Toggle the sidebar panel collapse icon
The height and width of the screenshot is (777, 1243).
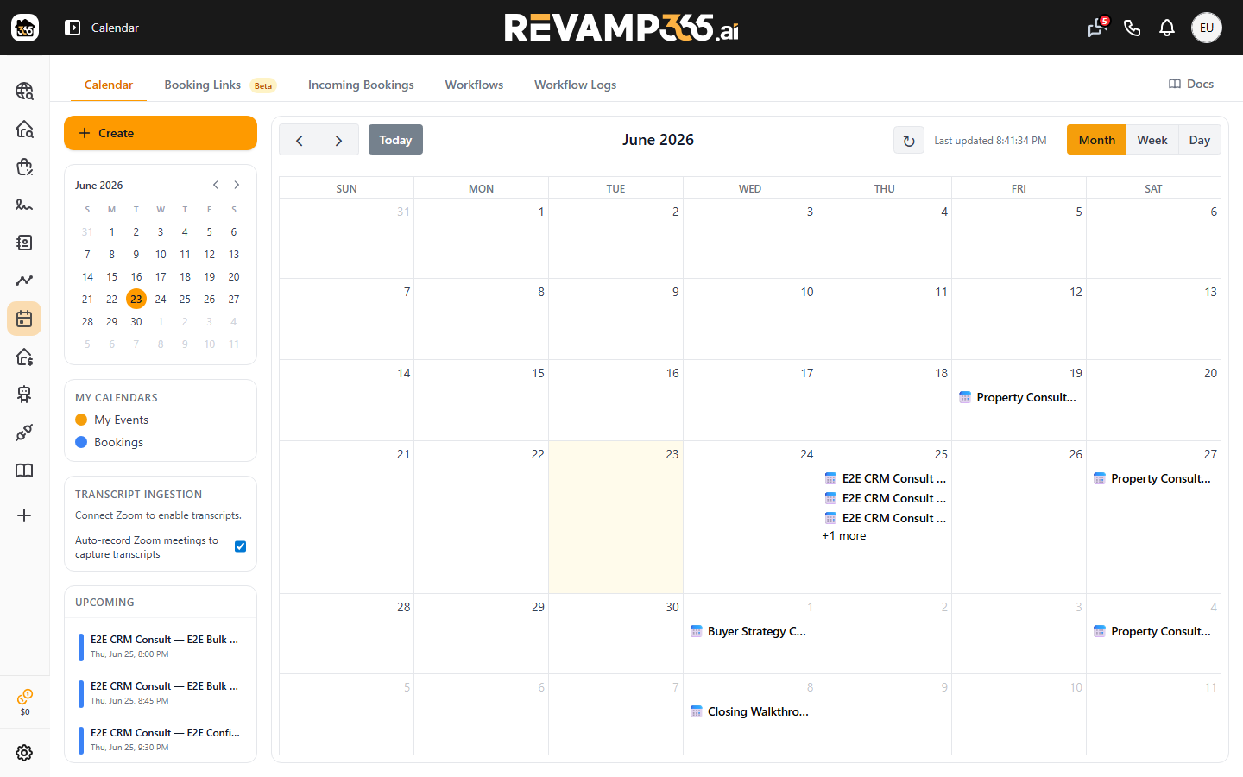[x=73, y=28]
